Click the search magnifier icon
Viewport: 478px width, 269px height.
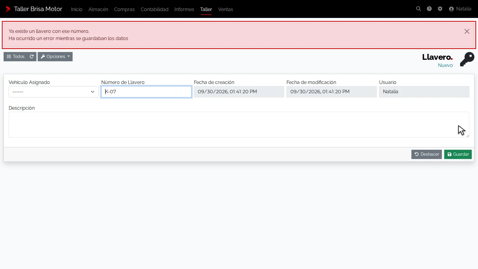(419, 9)
